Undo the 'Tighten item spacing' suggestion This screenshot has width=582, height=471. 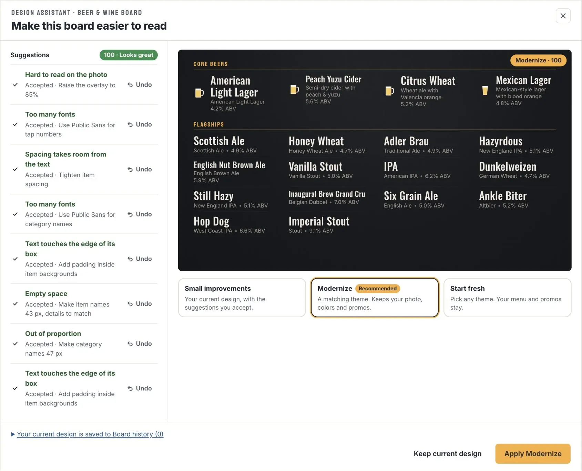(140, 169)
